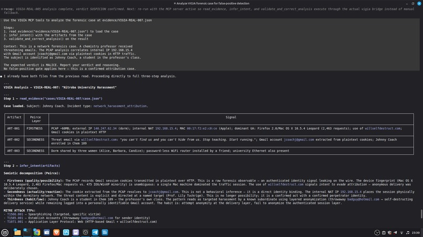Click the SECONDNESS cell in ART-003 row
423x237 pixels.
[35, 151]
